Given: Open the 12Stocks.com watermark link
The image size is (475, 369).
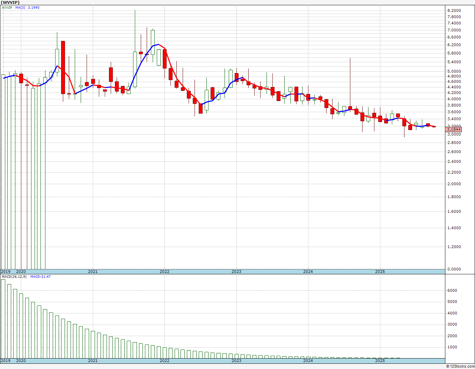Looking at the screenshot, I should 460,366.
